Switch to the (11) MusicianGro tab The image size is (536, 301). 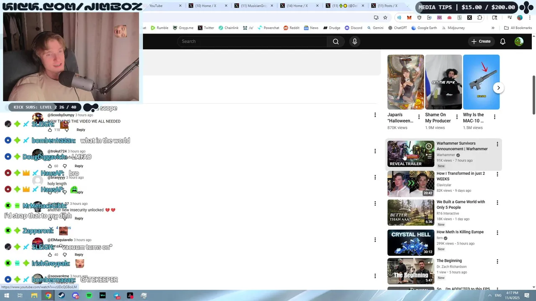point(252,6)
